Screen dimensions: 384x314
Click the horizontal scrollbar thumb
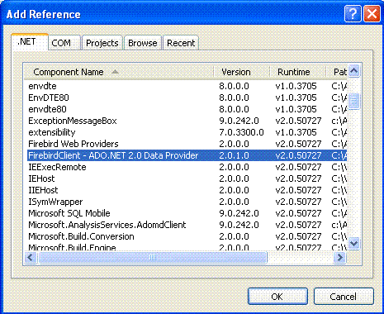[153, 258]
